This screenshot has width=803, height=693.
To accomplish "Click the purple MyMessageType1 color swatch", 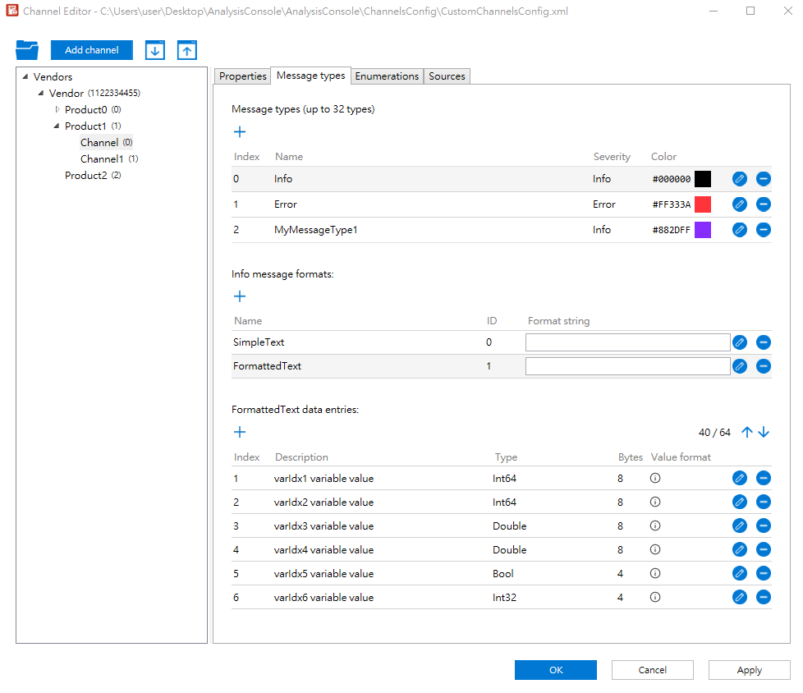I will pyautogui.click(x=703, y=230).
